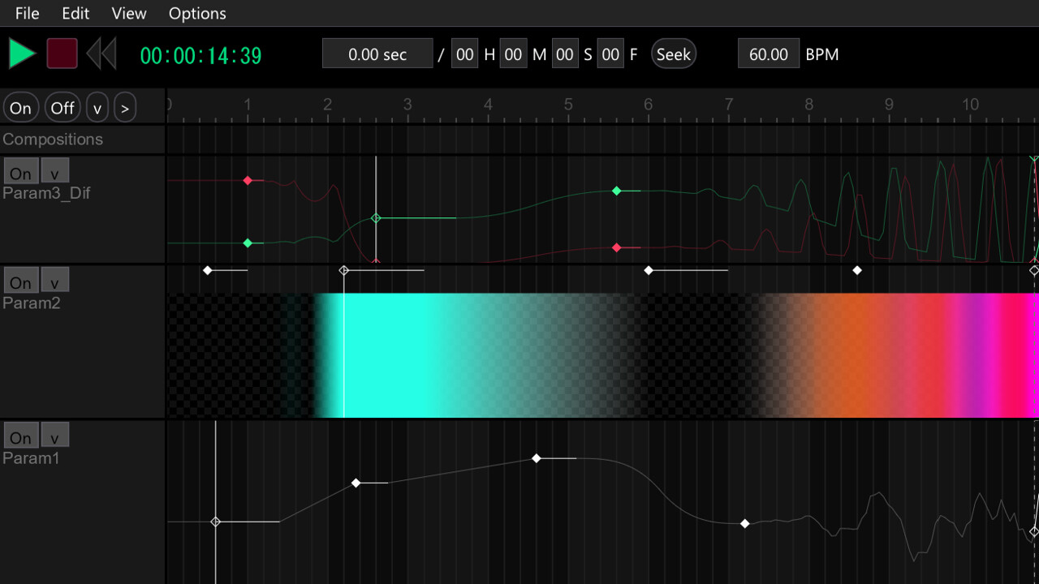Click the global Off button
Image resolution: width=1039 pixels, height=584 pixels.
tap(63, 108)
